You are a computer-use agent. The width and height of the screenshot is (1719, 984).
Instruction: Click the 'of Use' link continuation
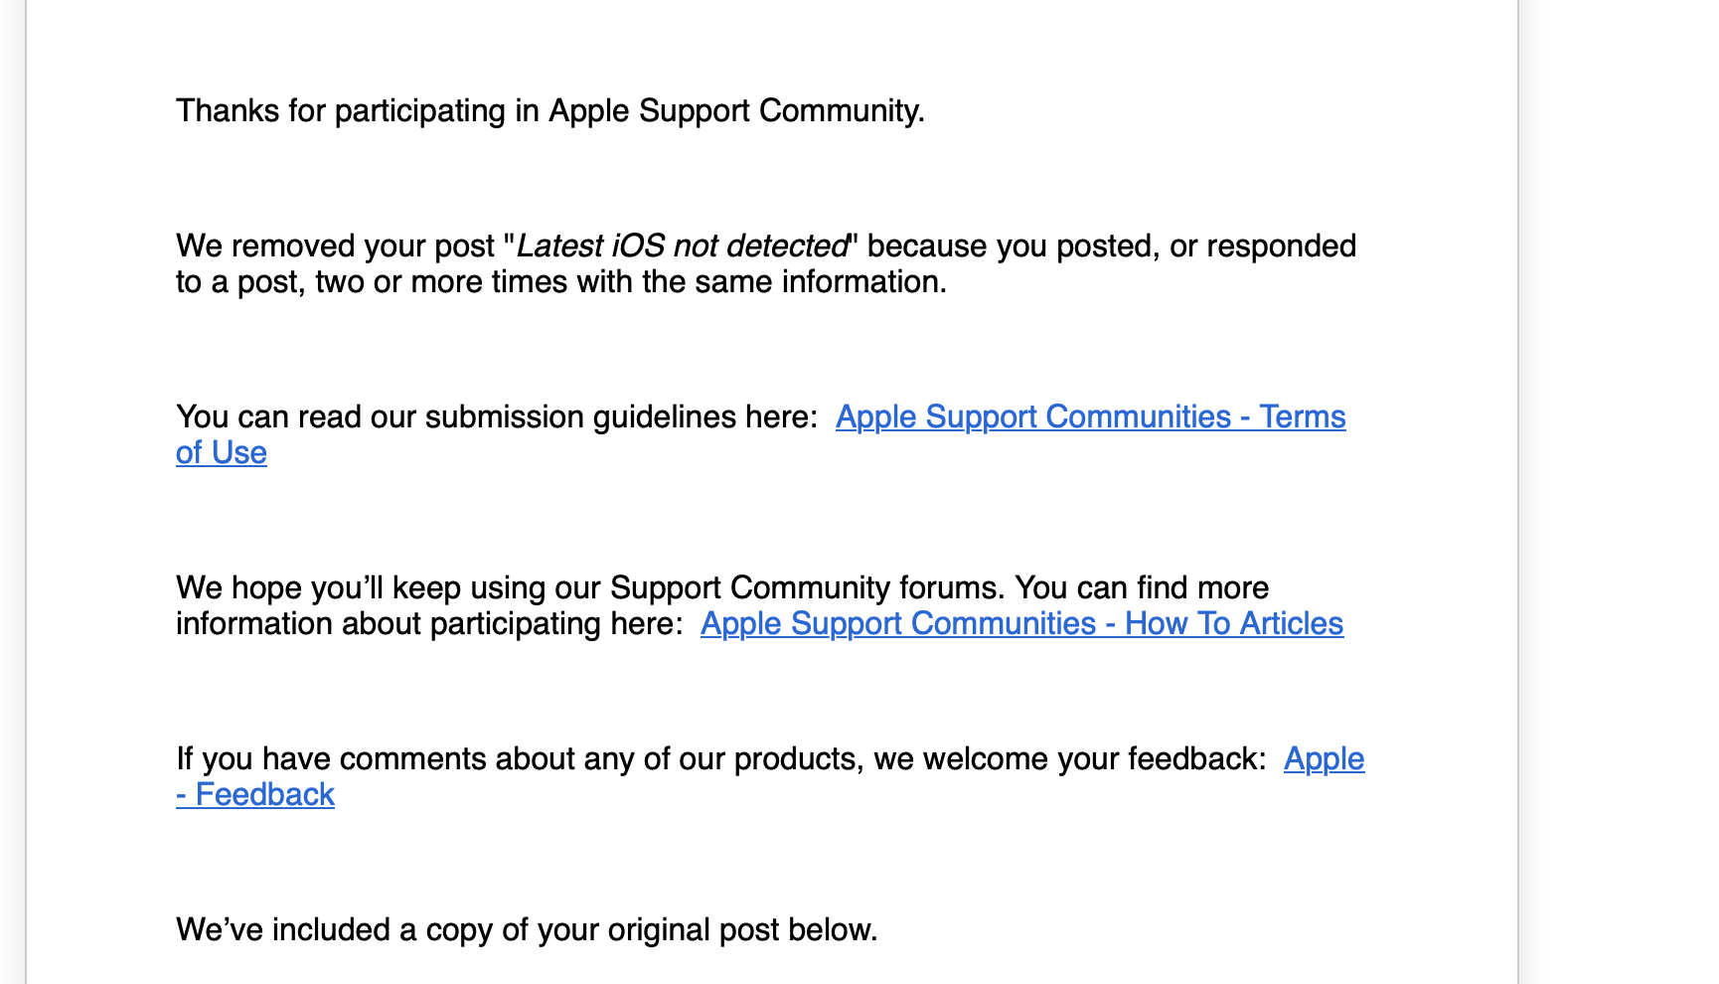point(222,452)
